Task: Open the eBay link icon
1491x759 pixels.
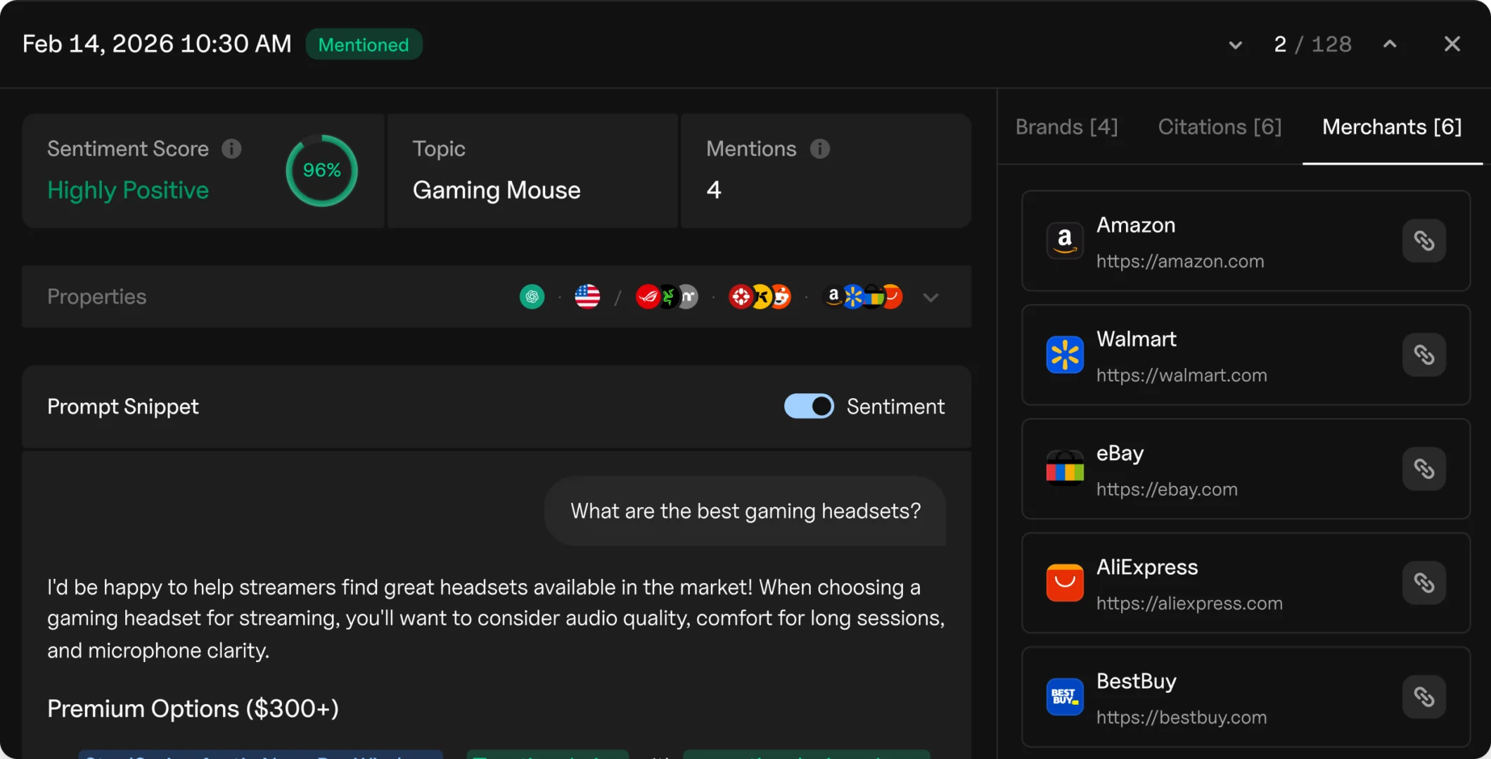Action: point(1423,469)
